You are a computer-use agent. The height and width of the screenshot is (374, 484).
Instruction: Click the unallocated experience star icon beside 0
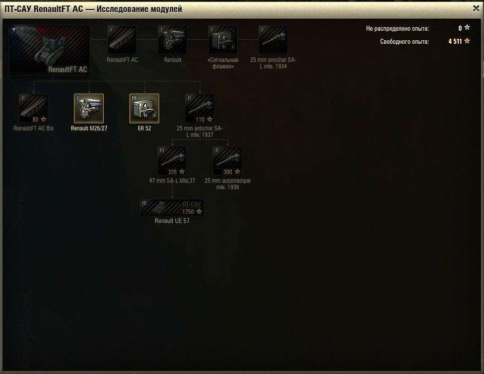click(x=467, y=28)
